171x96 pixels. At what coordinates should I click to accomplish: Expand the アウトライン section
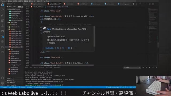pyautogui.click(x=10, y=78)
